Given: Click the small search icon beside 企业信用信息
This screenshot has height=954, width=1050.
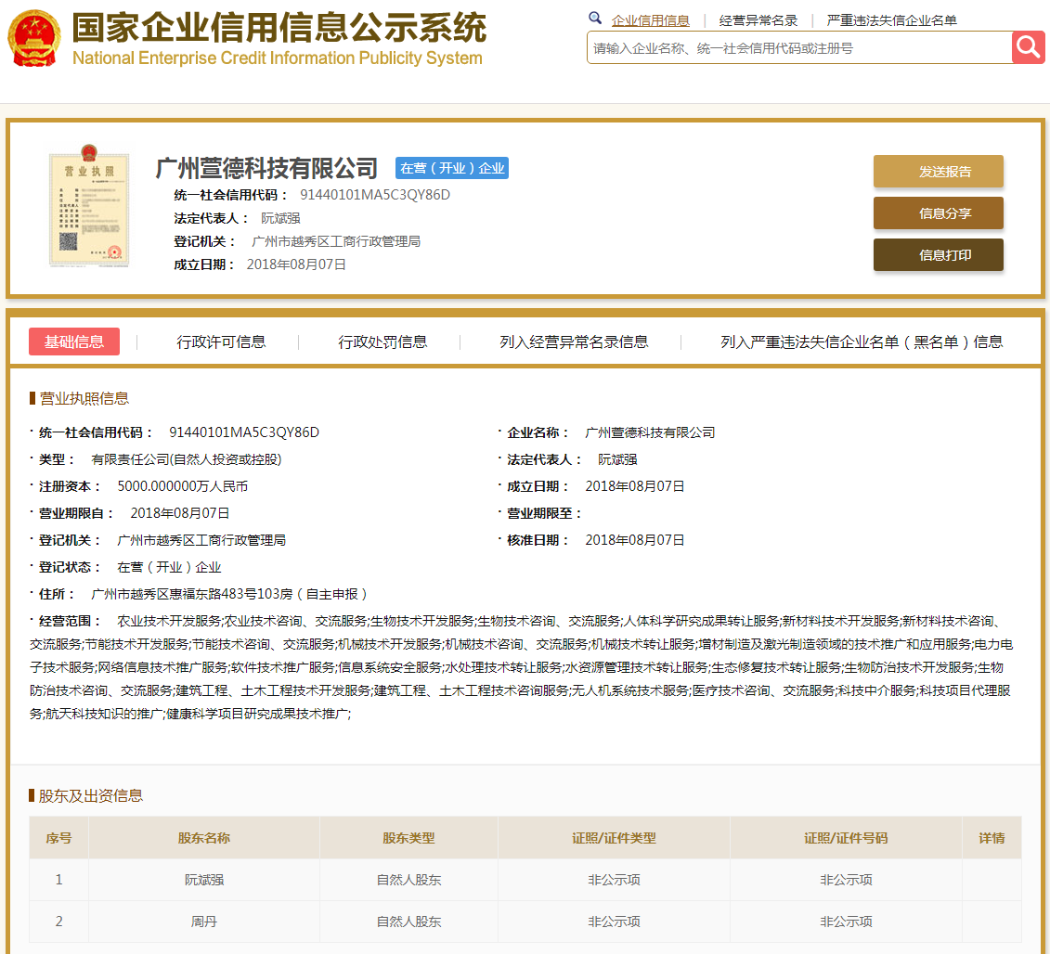Looking at the screenshot, I should pos(595,19).
